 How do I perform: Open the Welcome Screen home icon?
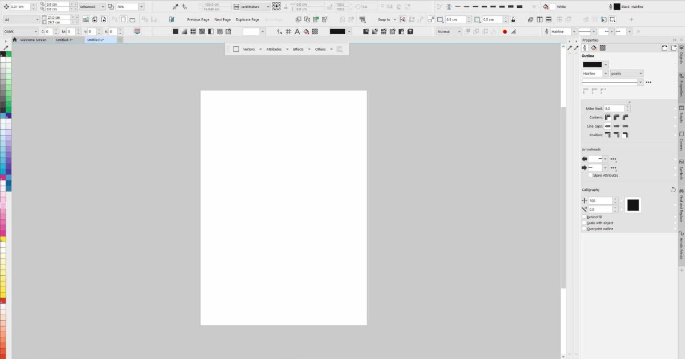(x=15, y=40)
